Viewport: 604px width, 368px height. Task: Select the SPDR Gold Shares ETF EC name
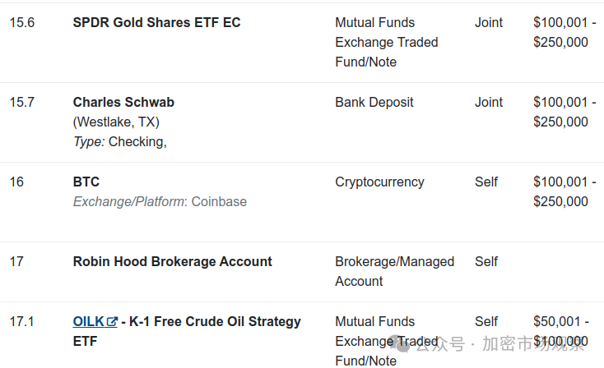(x=157, y=22)
